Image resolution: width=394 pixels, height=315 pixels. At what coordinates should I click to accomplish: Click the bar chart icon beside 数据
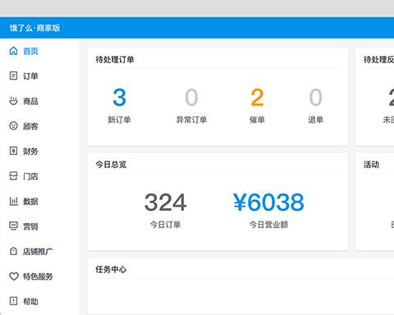click(13, 201)
